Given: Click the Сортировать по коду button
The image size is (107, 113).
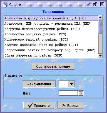Looking at the screenshot, I should 53,67.
